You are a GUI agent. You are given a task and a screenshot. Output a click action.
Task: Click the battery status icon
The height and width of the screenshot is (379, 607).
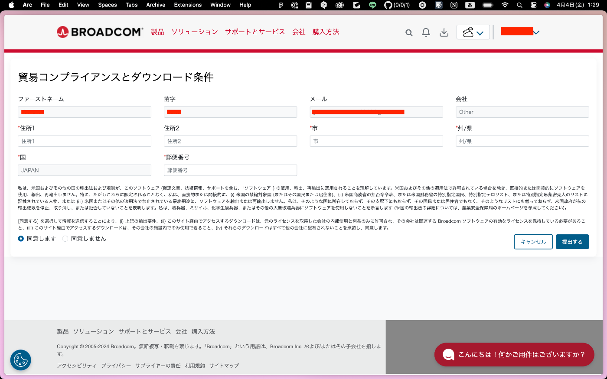click(x=488, y=5)
